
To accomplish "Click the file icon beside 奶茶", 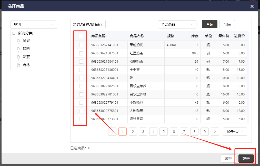I will [x=18, y=57].
